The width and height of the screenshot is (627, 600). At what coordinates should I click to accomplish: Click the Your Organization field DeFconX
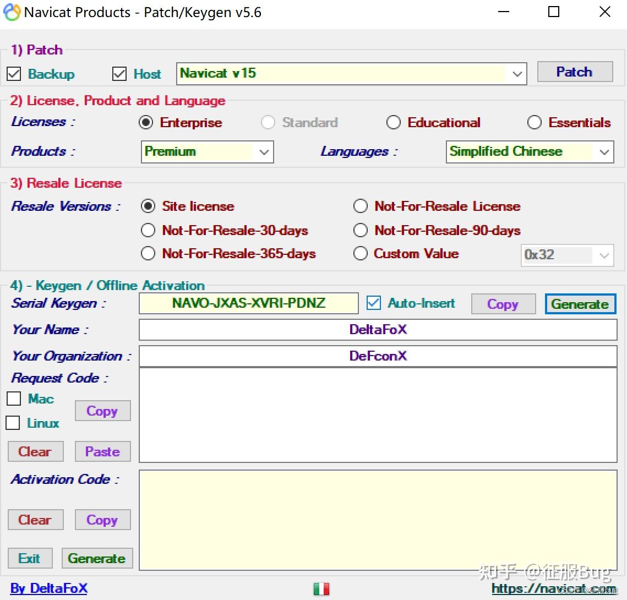pos(378,356)
